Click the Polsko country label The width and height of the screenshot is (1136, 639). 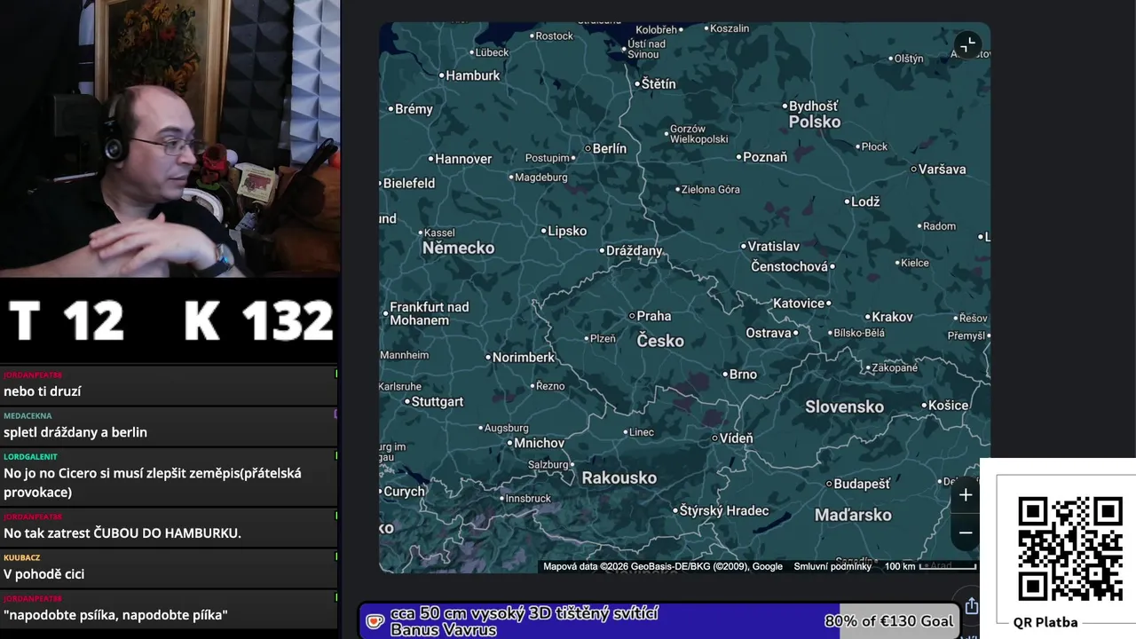point(815,122)
